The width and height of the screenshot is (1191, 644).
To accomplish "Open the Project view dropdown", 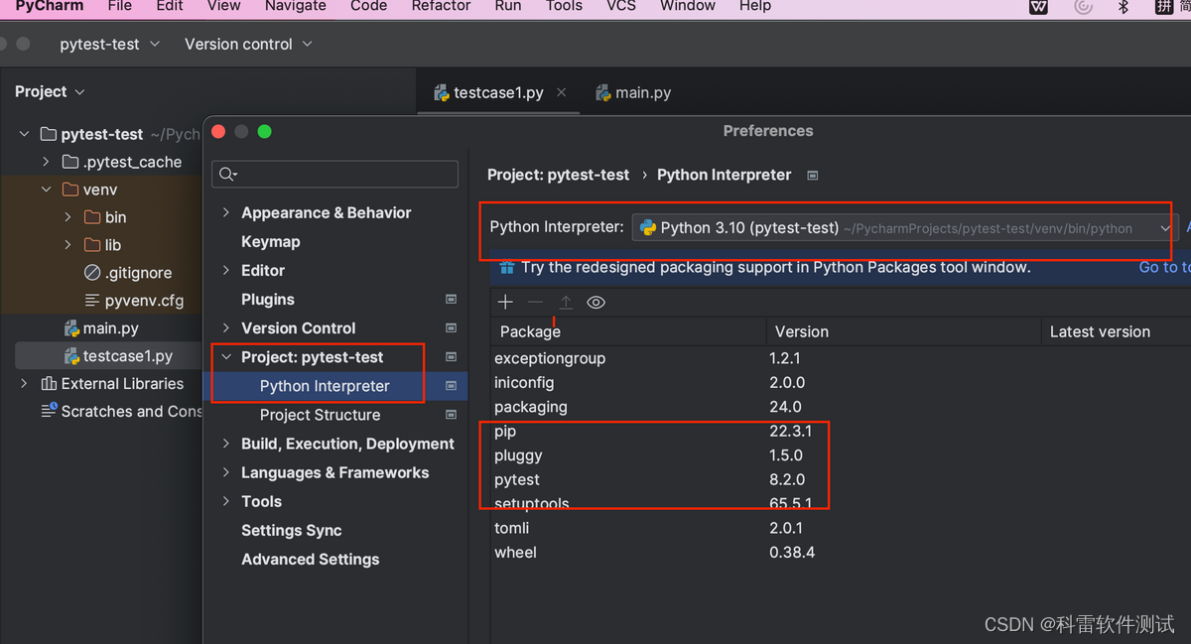I will 50,91.
